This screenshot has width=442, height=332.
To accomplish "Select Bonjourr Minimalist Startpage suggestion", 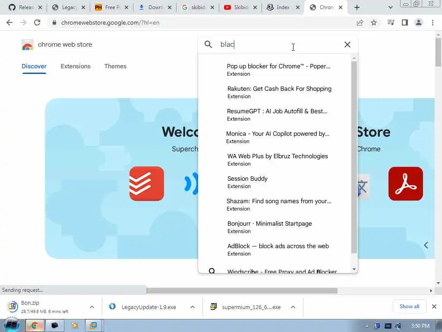I will [275, 227].
